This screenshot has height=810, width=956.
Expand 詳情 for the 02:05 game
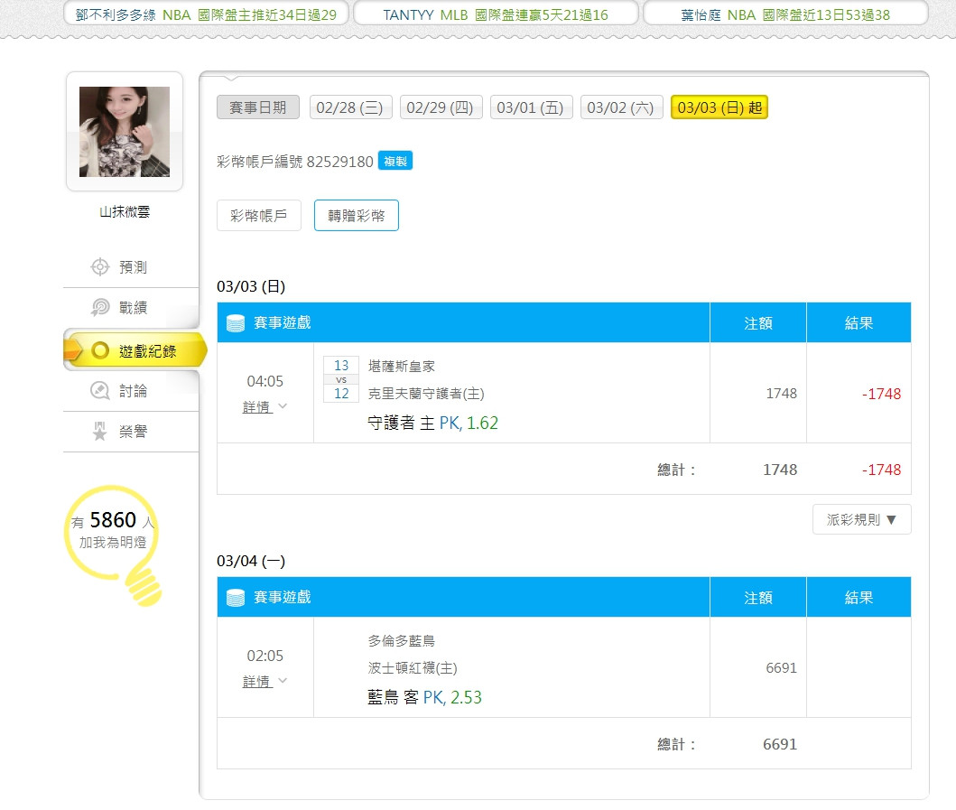265,681
